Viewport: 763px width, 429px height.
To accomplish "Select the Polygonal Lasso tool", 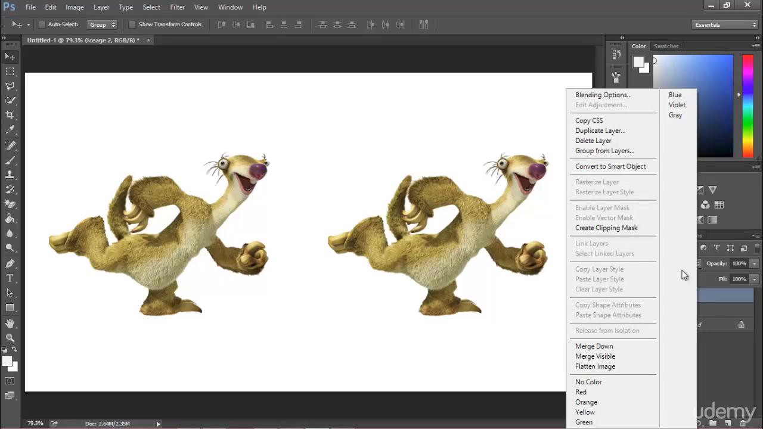I will pos(10,86).
